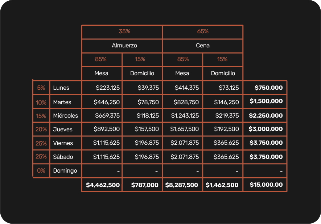This screenshot has height=224, width=321.
Task: Select the Domicilio subheader under Cena
Action: [x=223, y=73]
